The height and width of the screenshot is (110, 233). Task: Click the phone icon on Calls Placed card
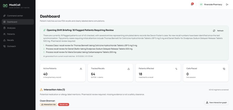point(224,69)
